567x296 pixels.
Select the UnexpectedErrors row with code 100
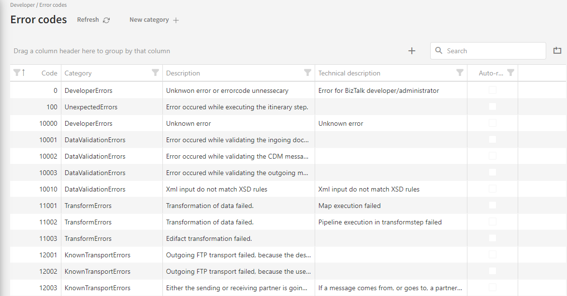click(x=91, y=107)
